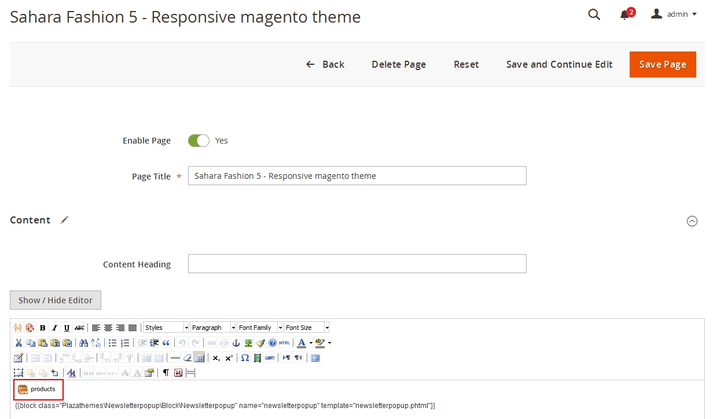Insert special character with the Omega icon
The width and height of the screenshot is (713, 419).
click(x=245, y=358)
